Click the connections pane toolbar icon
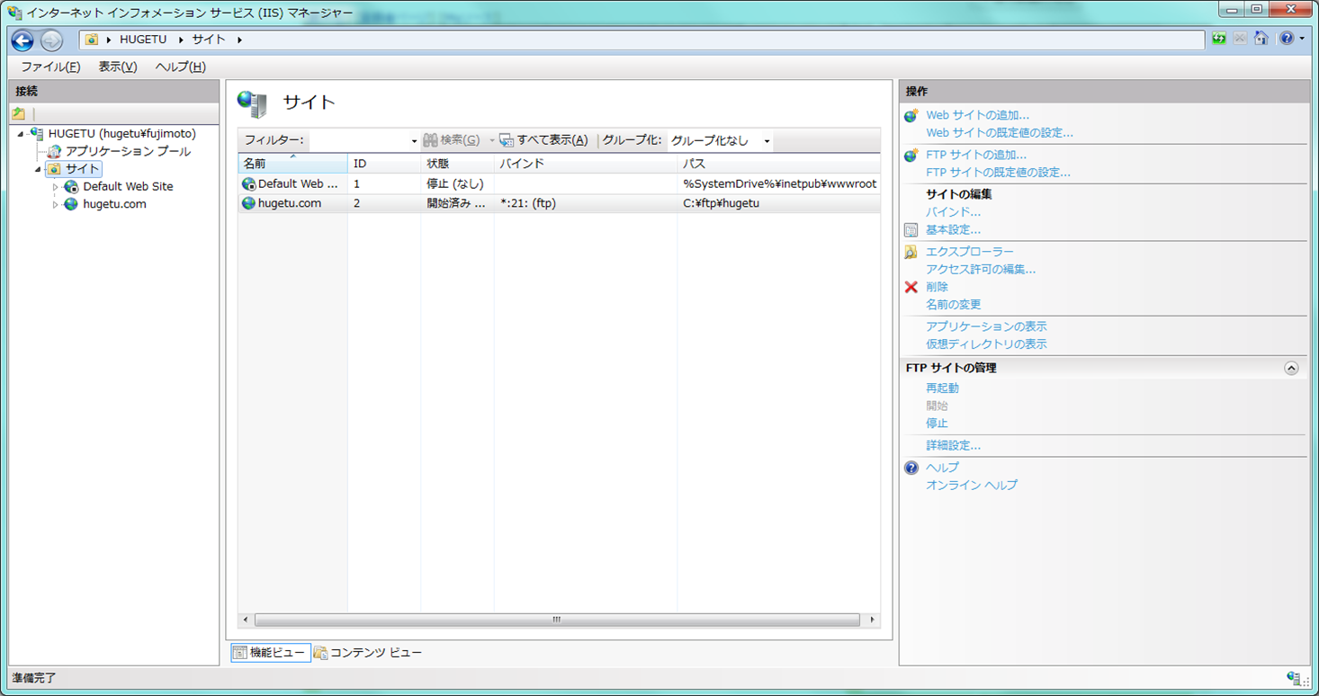The image size is (1319, 696). [18, 114]
